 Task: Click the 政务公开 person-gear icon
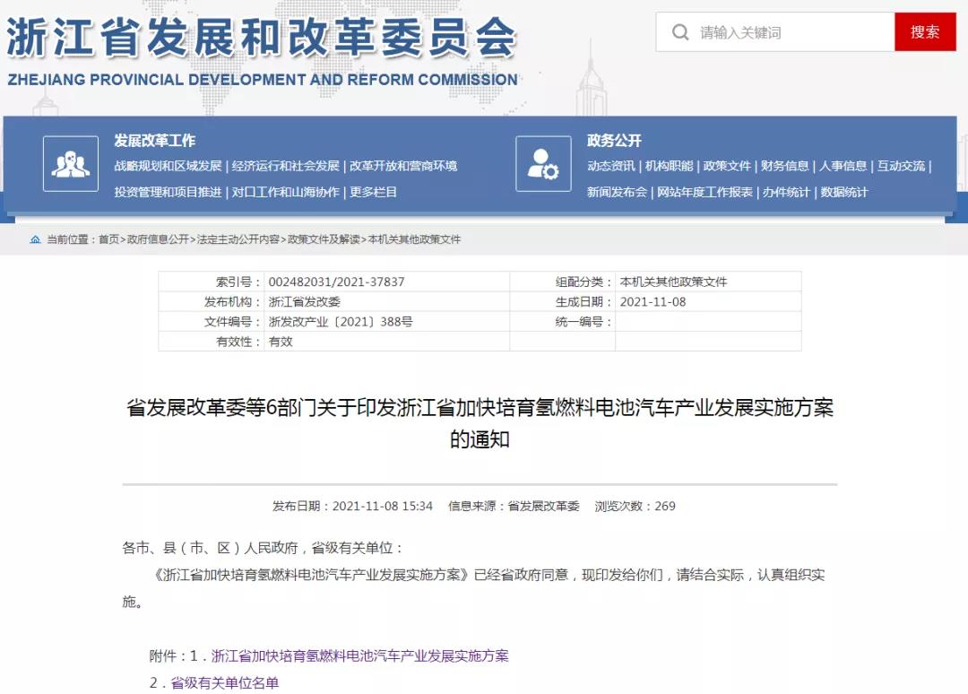[543, 163]
